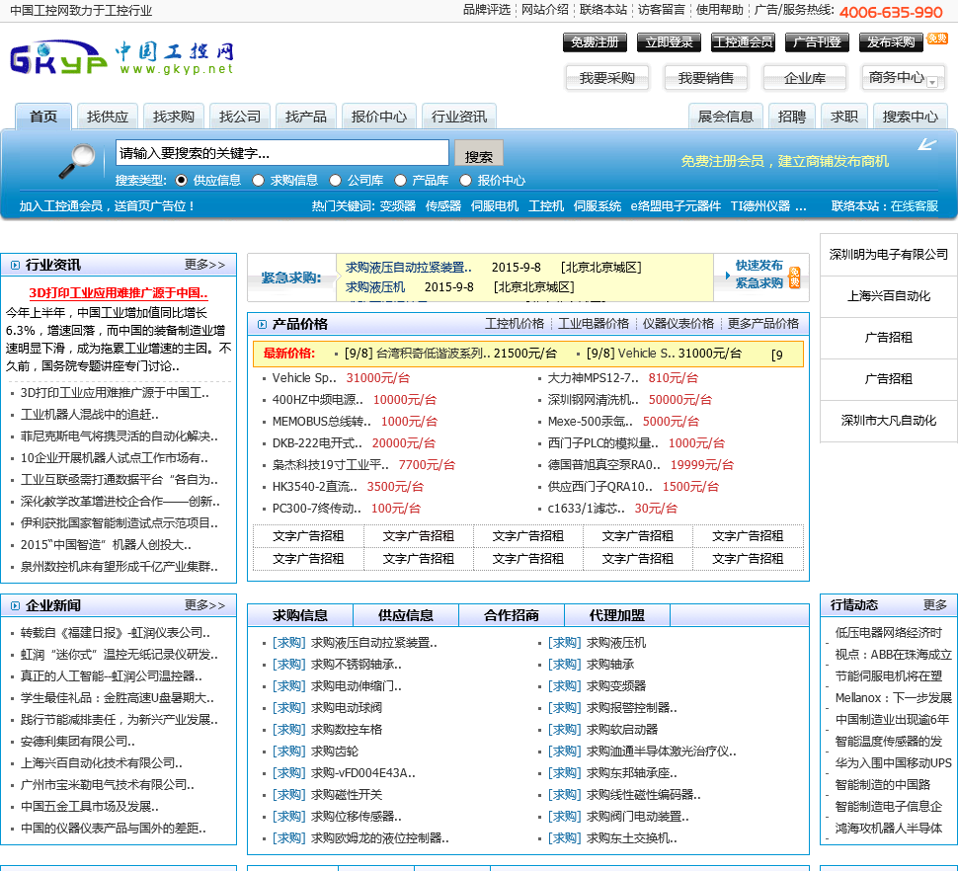The image size is (958, 871).
Task: Open company news 安德利集团有限公司..
Action: coord(78,741)
